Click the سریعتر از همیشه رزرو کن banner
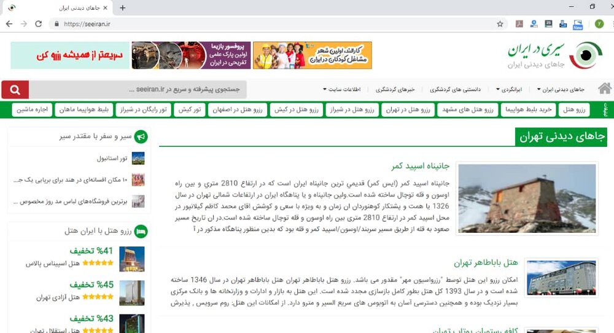Screen dimensions: 614x333 (x=70, y=55)
